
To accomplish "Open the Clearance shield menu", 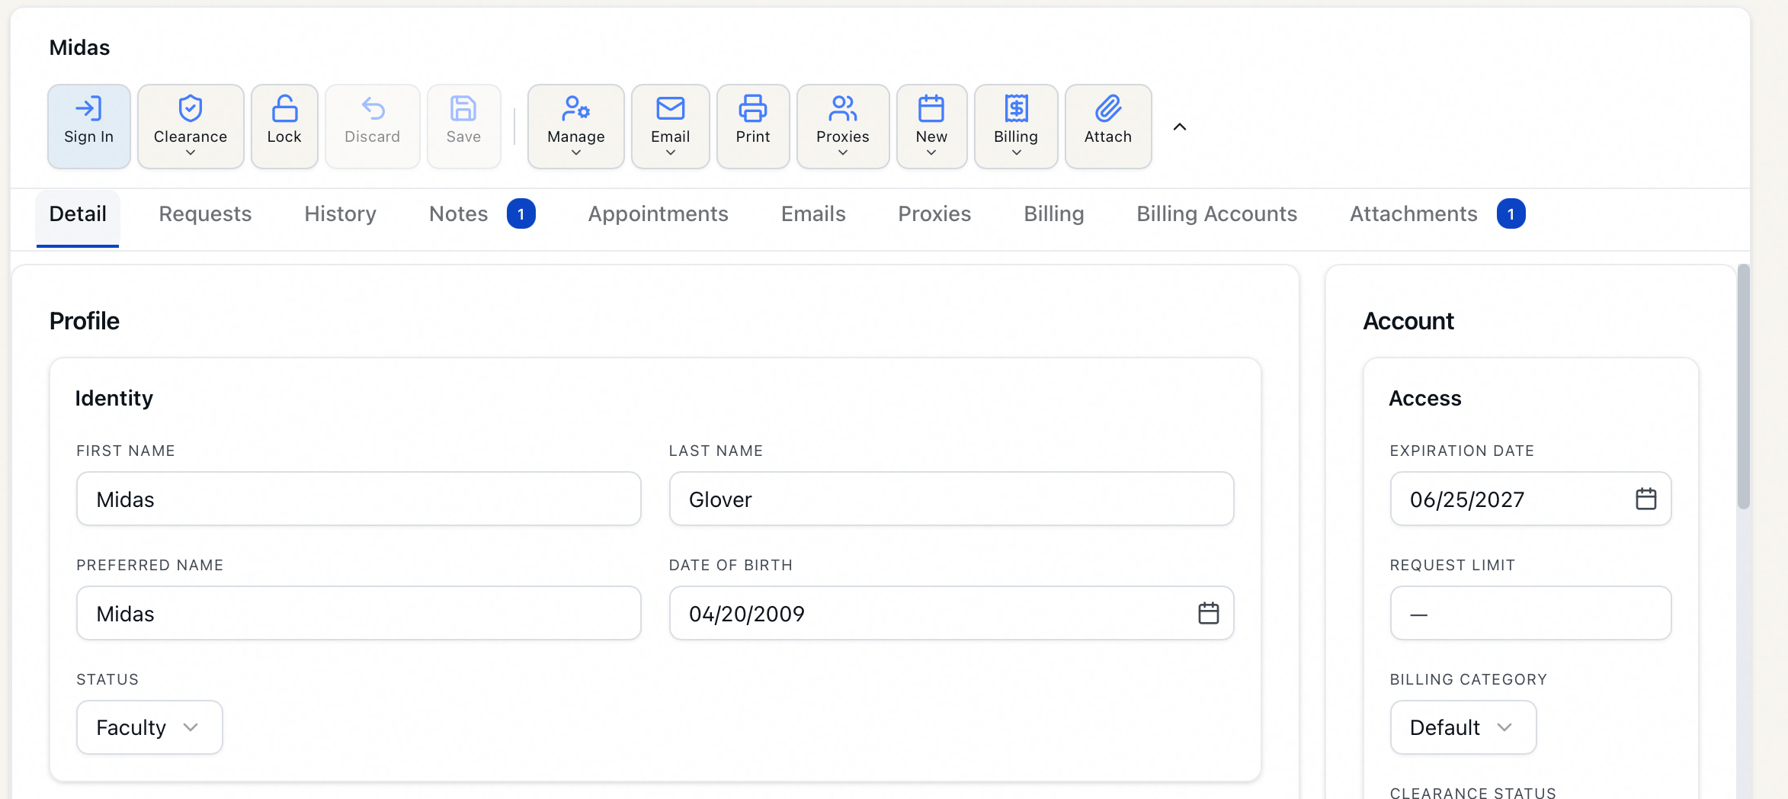I will coord(191,126).
